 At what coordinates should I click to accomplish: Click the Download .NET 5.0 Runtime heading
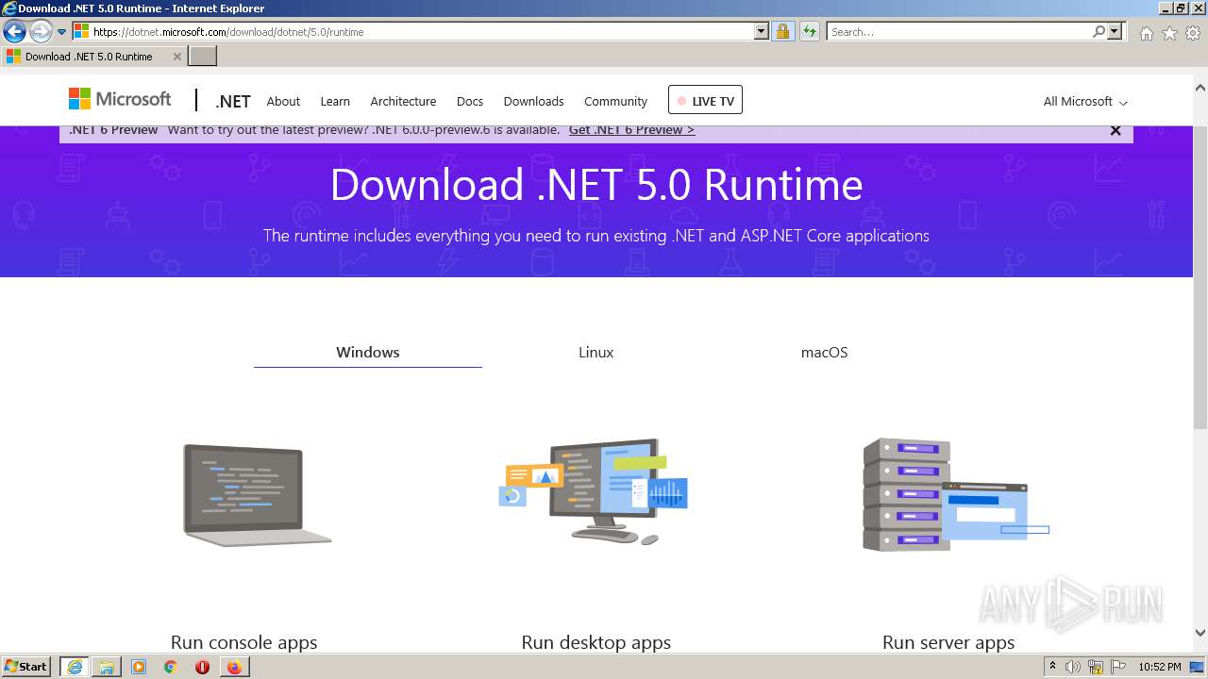(x=596, y=185)
